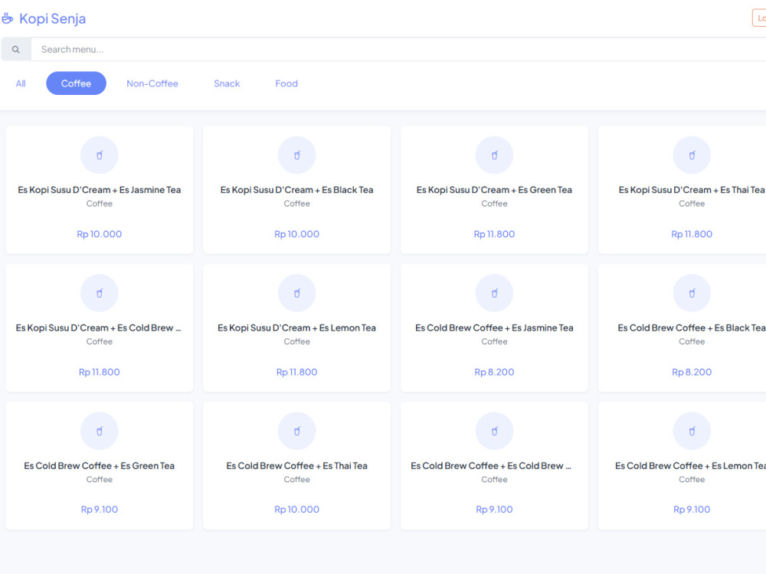Click Coffee label under Es Cold Brew Coffee + Es Thai Tea
Screen dimensions: 766x574
[x=296, y=479]
